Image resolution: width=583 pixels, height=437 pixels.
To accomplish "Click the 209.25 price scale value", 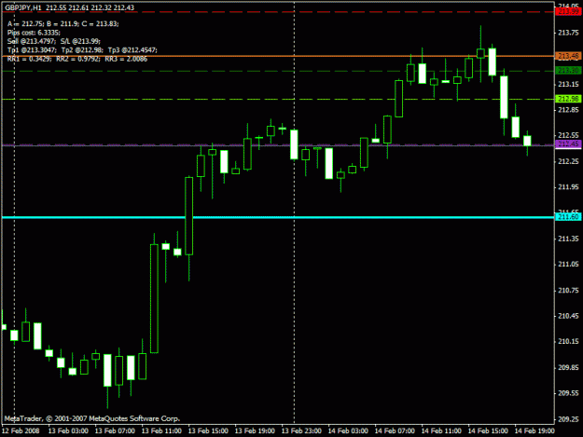I will tap(568, 418).
